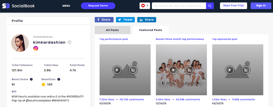Click the gold BoostCoin coin icon
This screenshot has width=273, height=108.
click(44, 85)
